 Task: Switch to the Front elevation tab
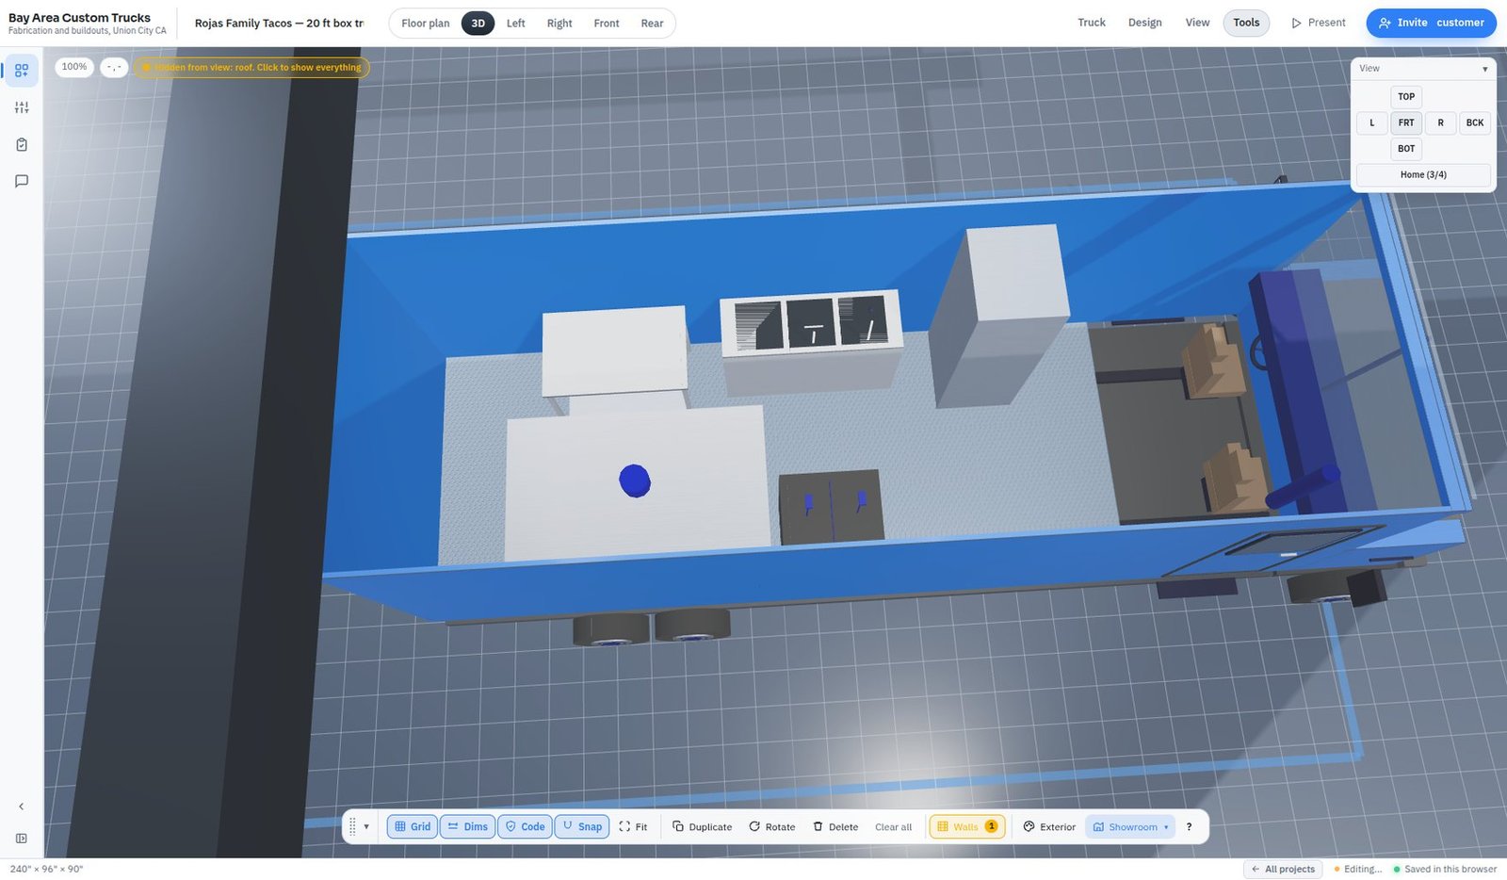[607, 24]
